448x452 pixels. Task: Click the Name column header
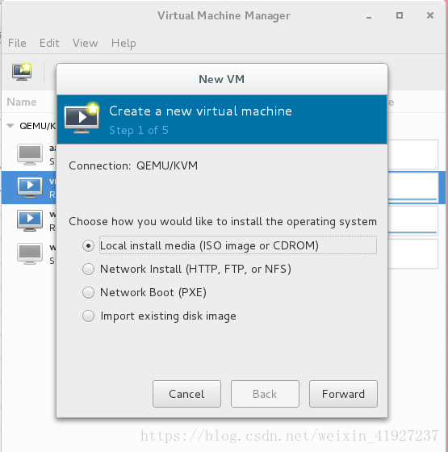click(22, 102)
